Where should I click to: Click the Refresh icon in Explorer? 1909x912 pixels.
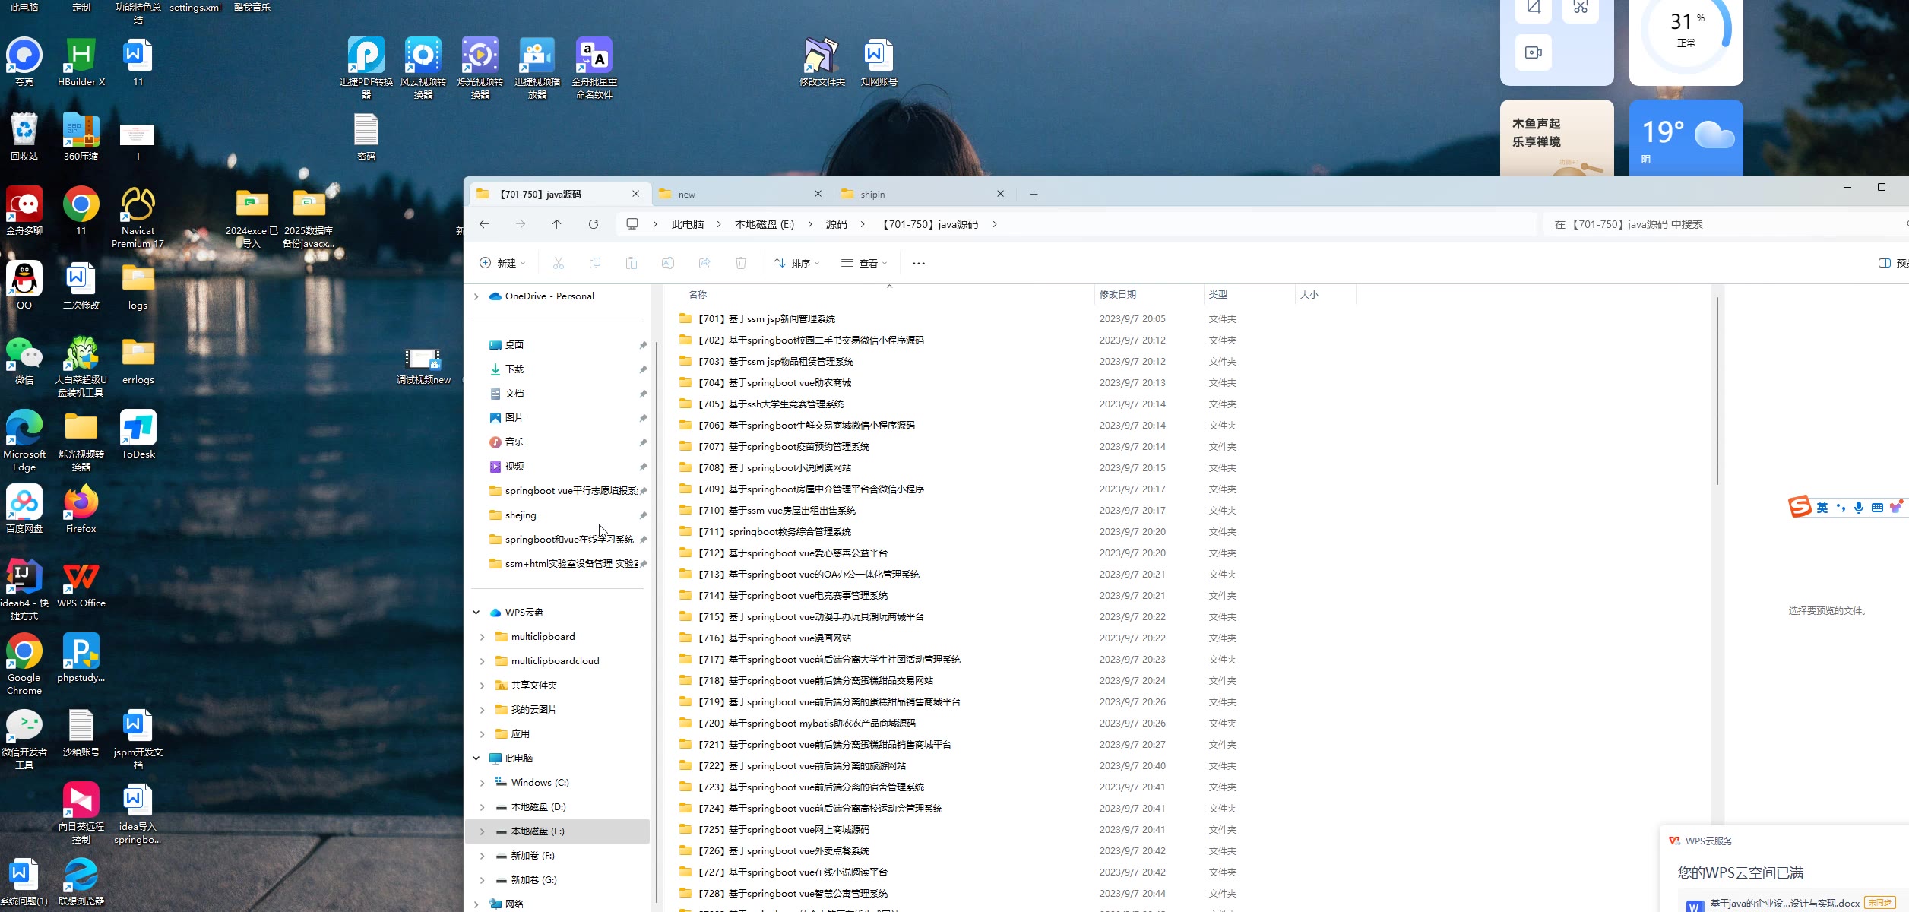pyautogui.click(x=594, y=224)
